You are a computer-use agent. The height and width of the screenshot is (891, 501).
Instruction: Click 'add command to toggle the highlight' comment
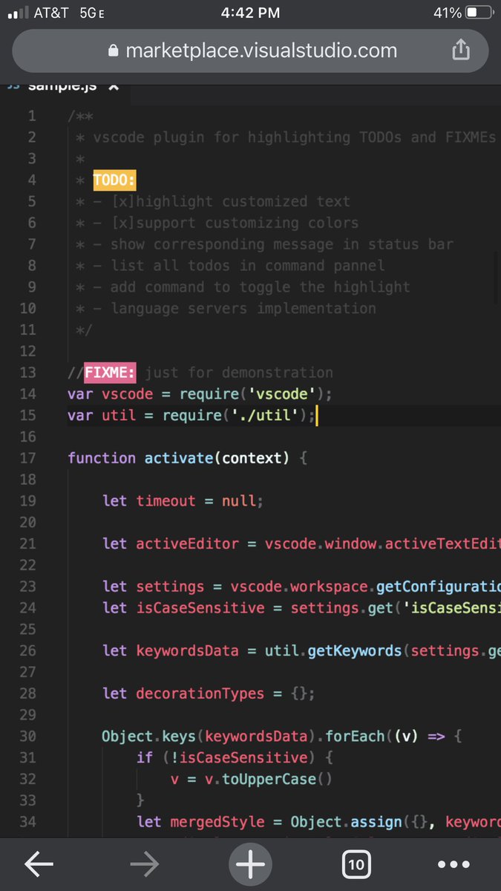260,287
